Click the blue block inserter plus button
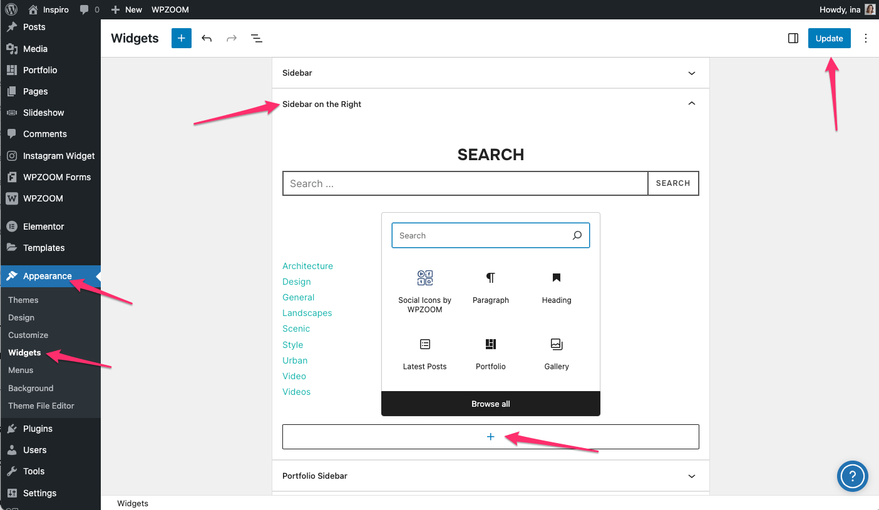 (x=182, y=38)
